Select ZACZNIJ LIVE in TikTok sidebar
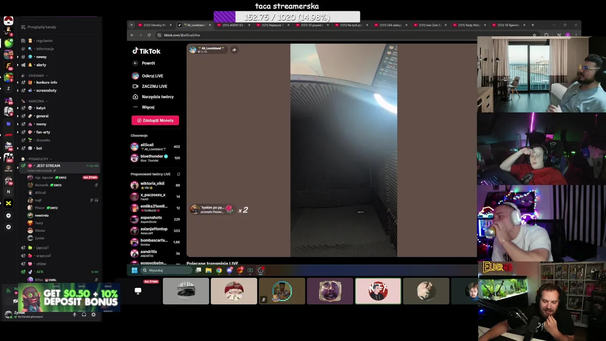 click(x=150, y=86)
